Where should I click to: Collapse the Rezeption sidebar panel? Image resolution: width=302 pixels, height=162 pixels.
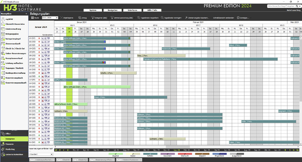(x=27, y=14)
